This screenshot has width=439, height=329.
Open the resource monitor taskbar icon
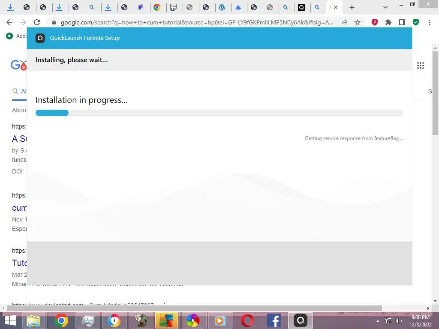[x=88, y=320]
